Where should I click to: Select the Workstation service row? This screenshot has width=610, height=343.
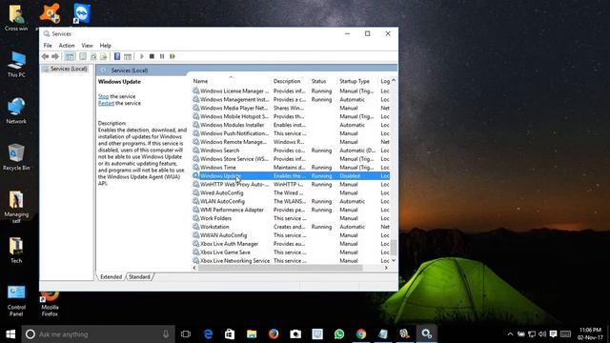click(x=291, y=227)
